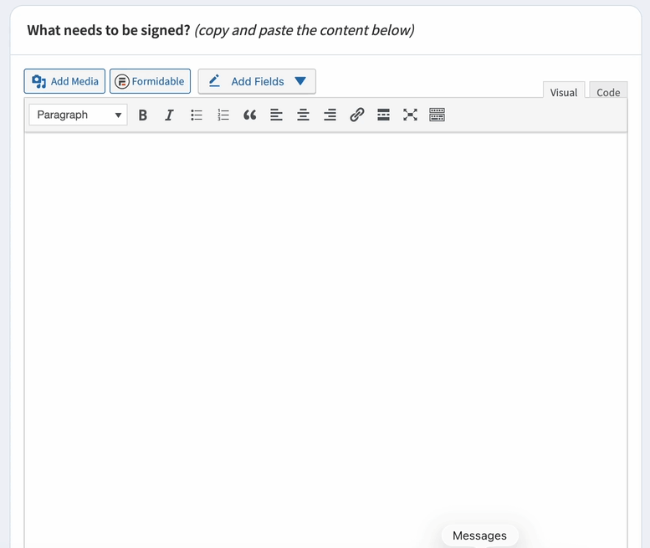The height and width of the screenshot is (548, 650).
Task: Apply italic formatting
Action: [169, 115]
